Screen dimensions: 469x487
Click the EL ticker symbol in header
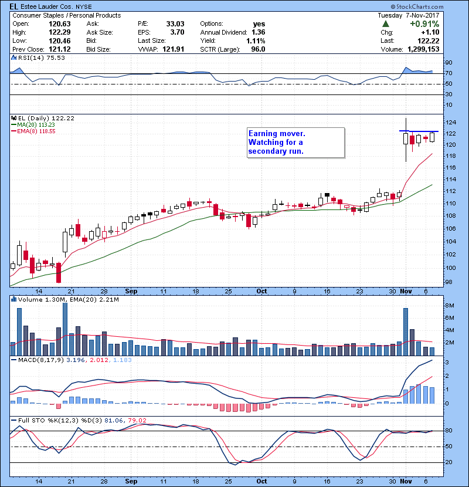[13, 6]
